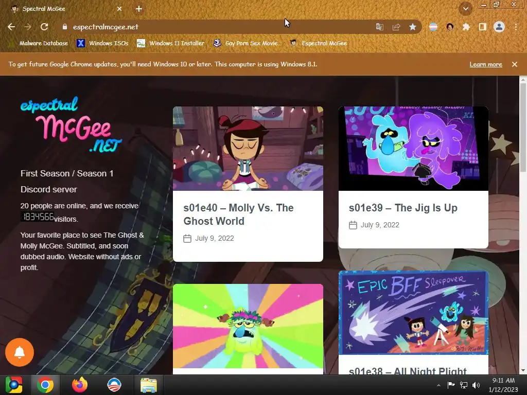Show hidden system tray icons

tap(438, 385)
